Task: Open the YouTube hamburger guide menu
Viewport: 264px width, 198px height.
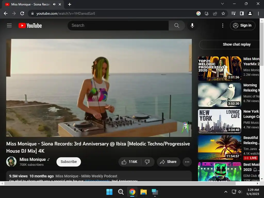Action: pyautogui.click(x=9, y=26)
